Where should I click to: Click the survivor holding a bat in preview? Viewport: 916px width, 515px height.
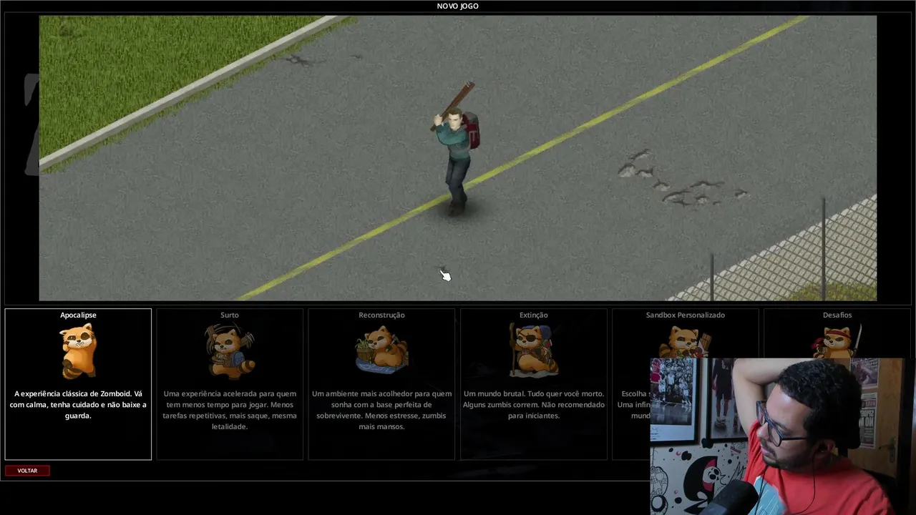[456, 148]
